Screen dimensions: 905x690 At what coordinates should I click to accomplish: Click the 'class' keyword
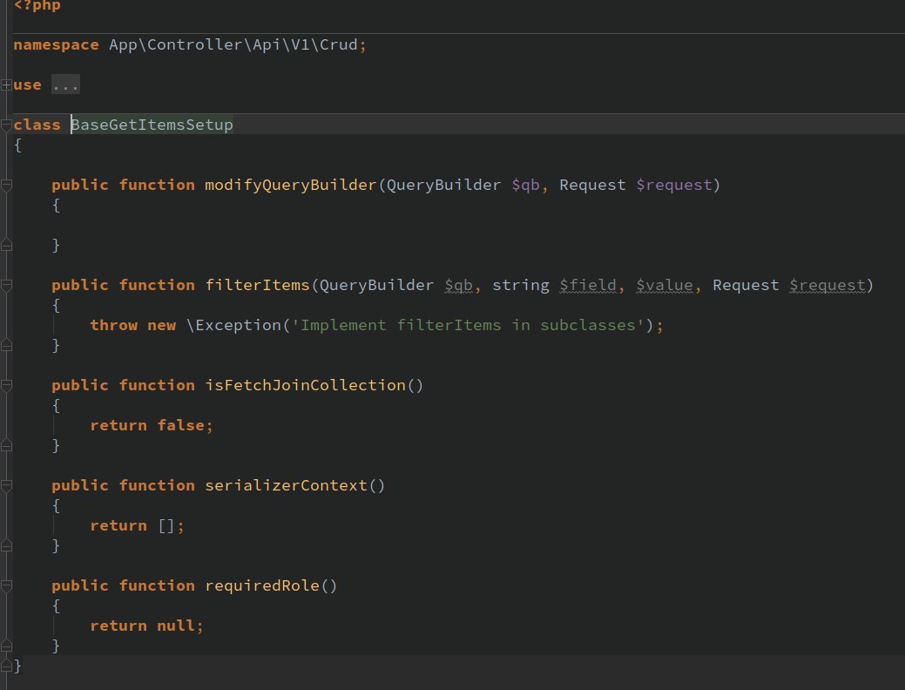click(37, 125)
